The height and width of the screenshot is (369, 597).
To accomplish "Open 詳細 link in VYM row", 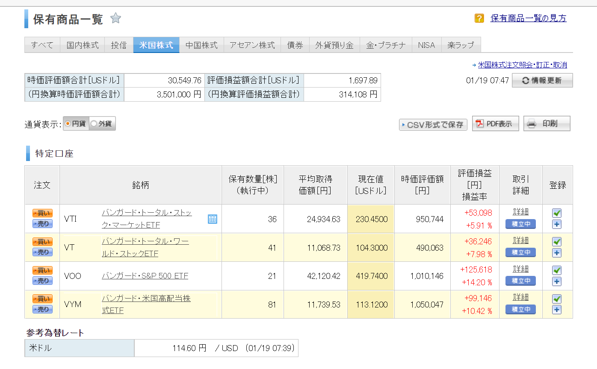I will pos(520,297).
